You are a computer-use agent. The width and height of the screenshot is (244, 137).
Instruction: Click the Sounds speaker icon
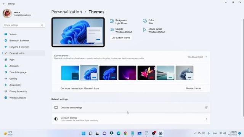click(x=112, y=30)
